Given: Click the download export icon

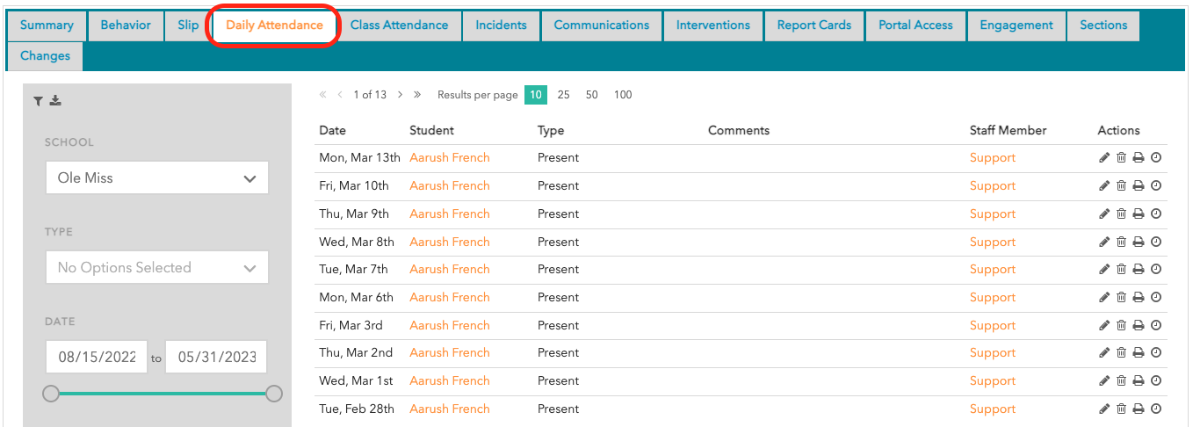Looking at the screenshot, I should 55,101.
